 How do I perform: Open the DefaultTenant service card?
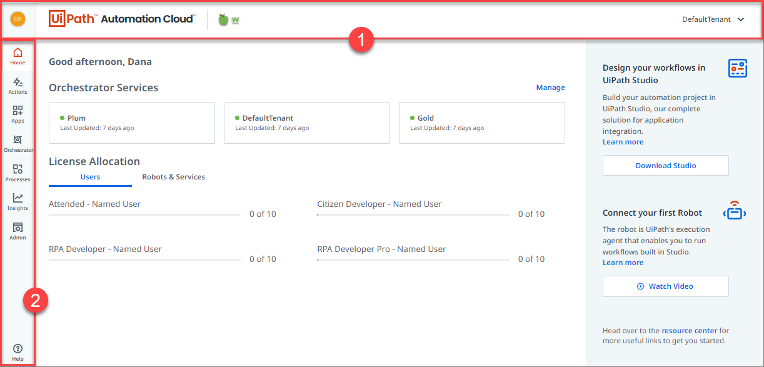[x=307, y=123]
